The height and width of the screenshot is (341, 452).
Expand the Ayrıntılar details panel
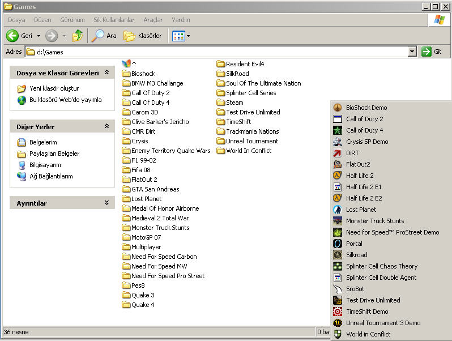pos(106,203)
